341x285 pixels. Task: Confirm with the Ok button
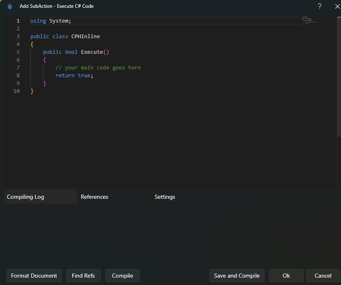coord(286,276)
